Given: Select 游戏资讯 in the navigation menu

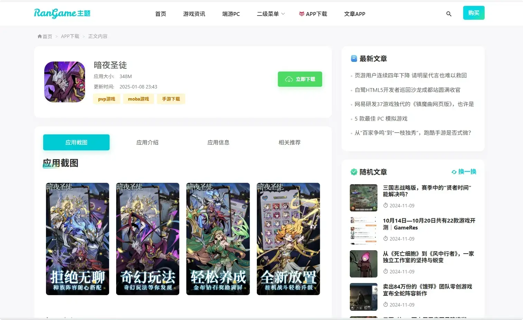Looking at the screenshot, I should coord(194,14).
